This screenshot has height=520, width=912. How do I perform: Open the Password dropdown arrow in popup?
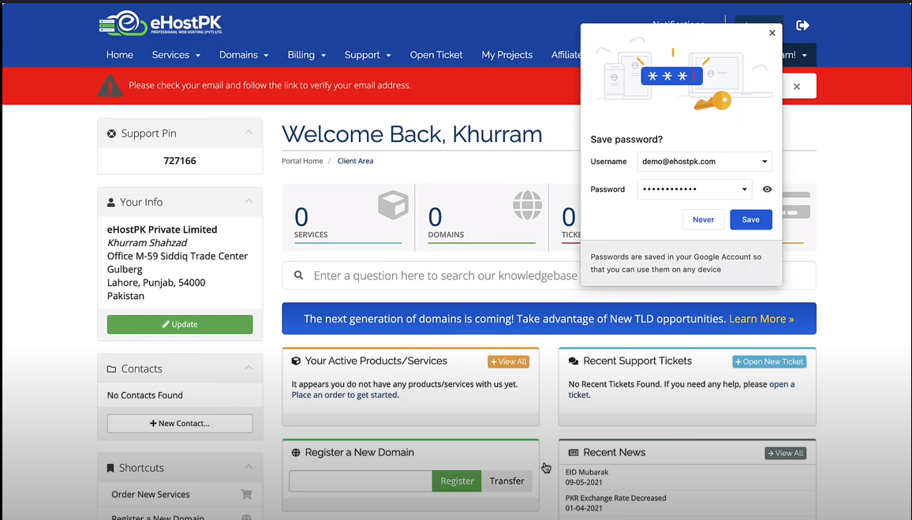tap(744, 189)
